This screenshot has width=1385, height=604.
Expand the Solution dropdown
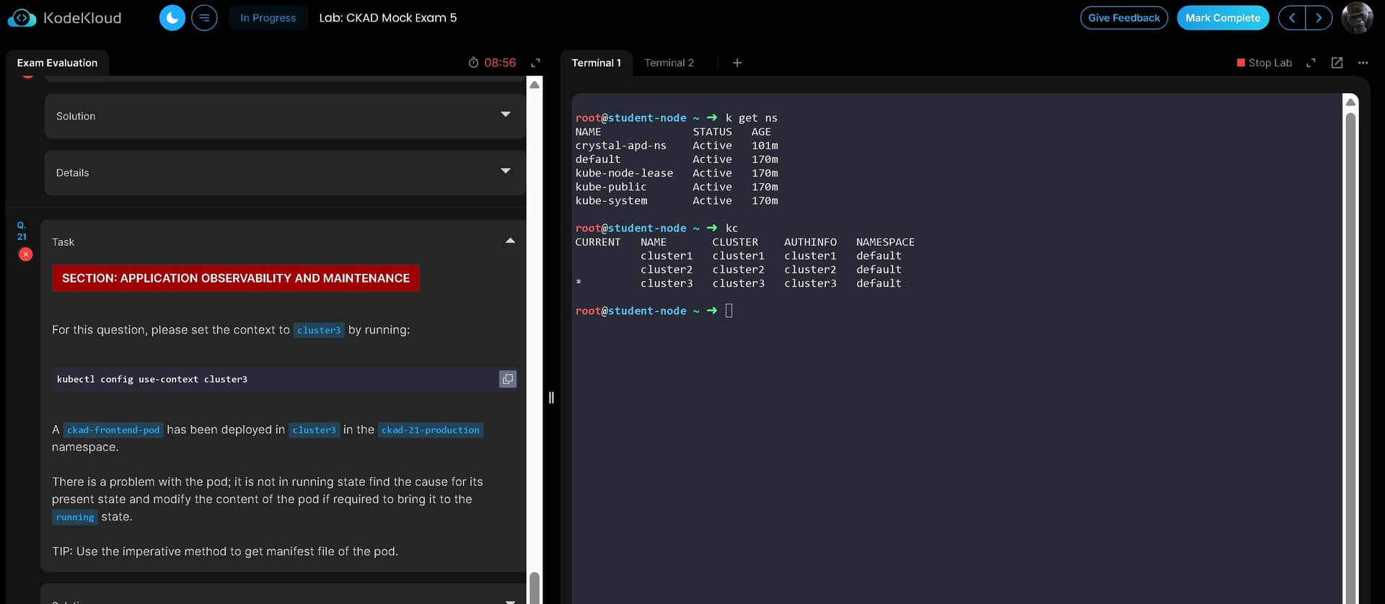point(285,116)
